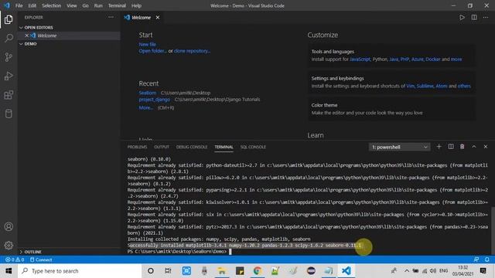
Task: Open the Run menu
Action: (x=98, y=5)
